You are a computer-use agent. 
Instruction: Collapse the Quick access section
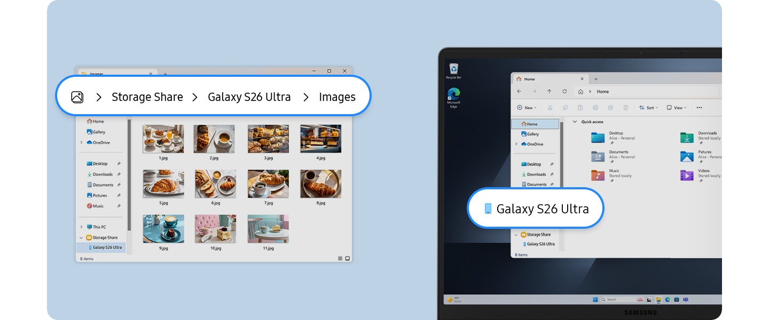[x=575, y=122]
